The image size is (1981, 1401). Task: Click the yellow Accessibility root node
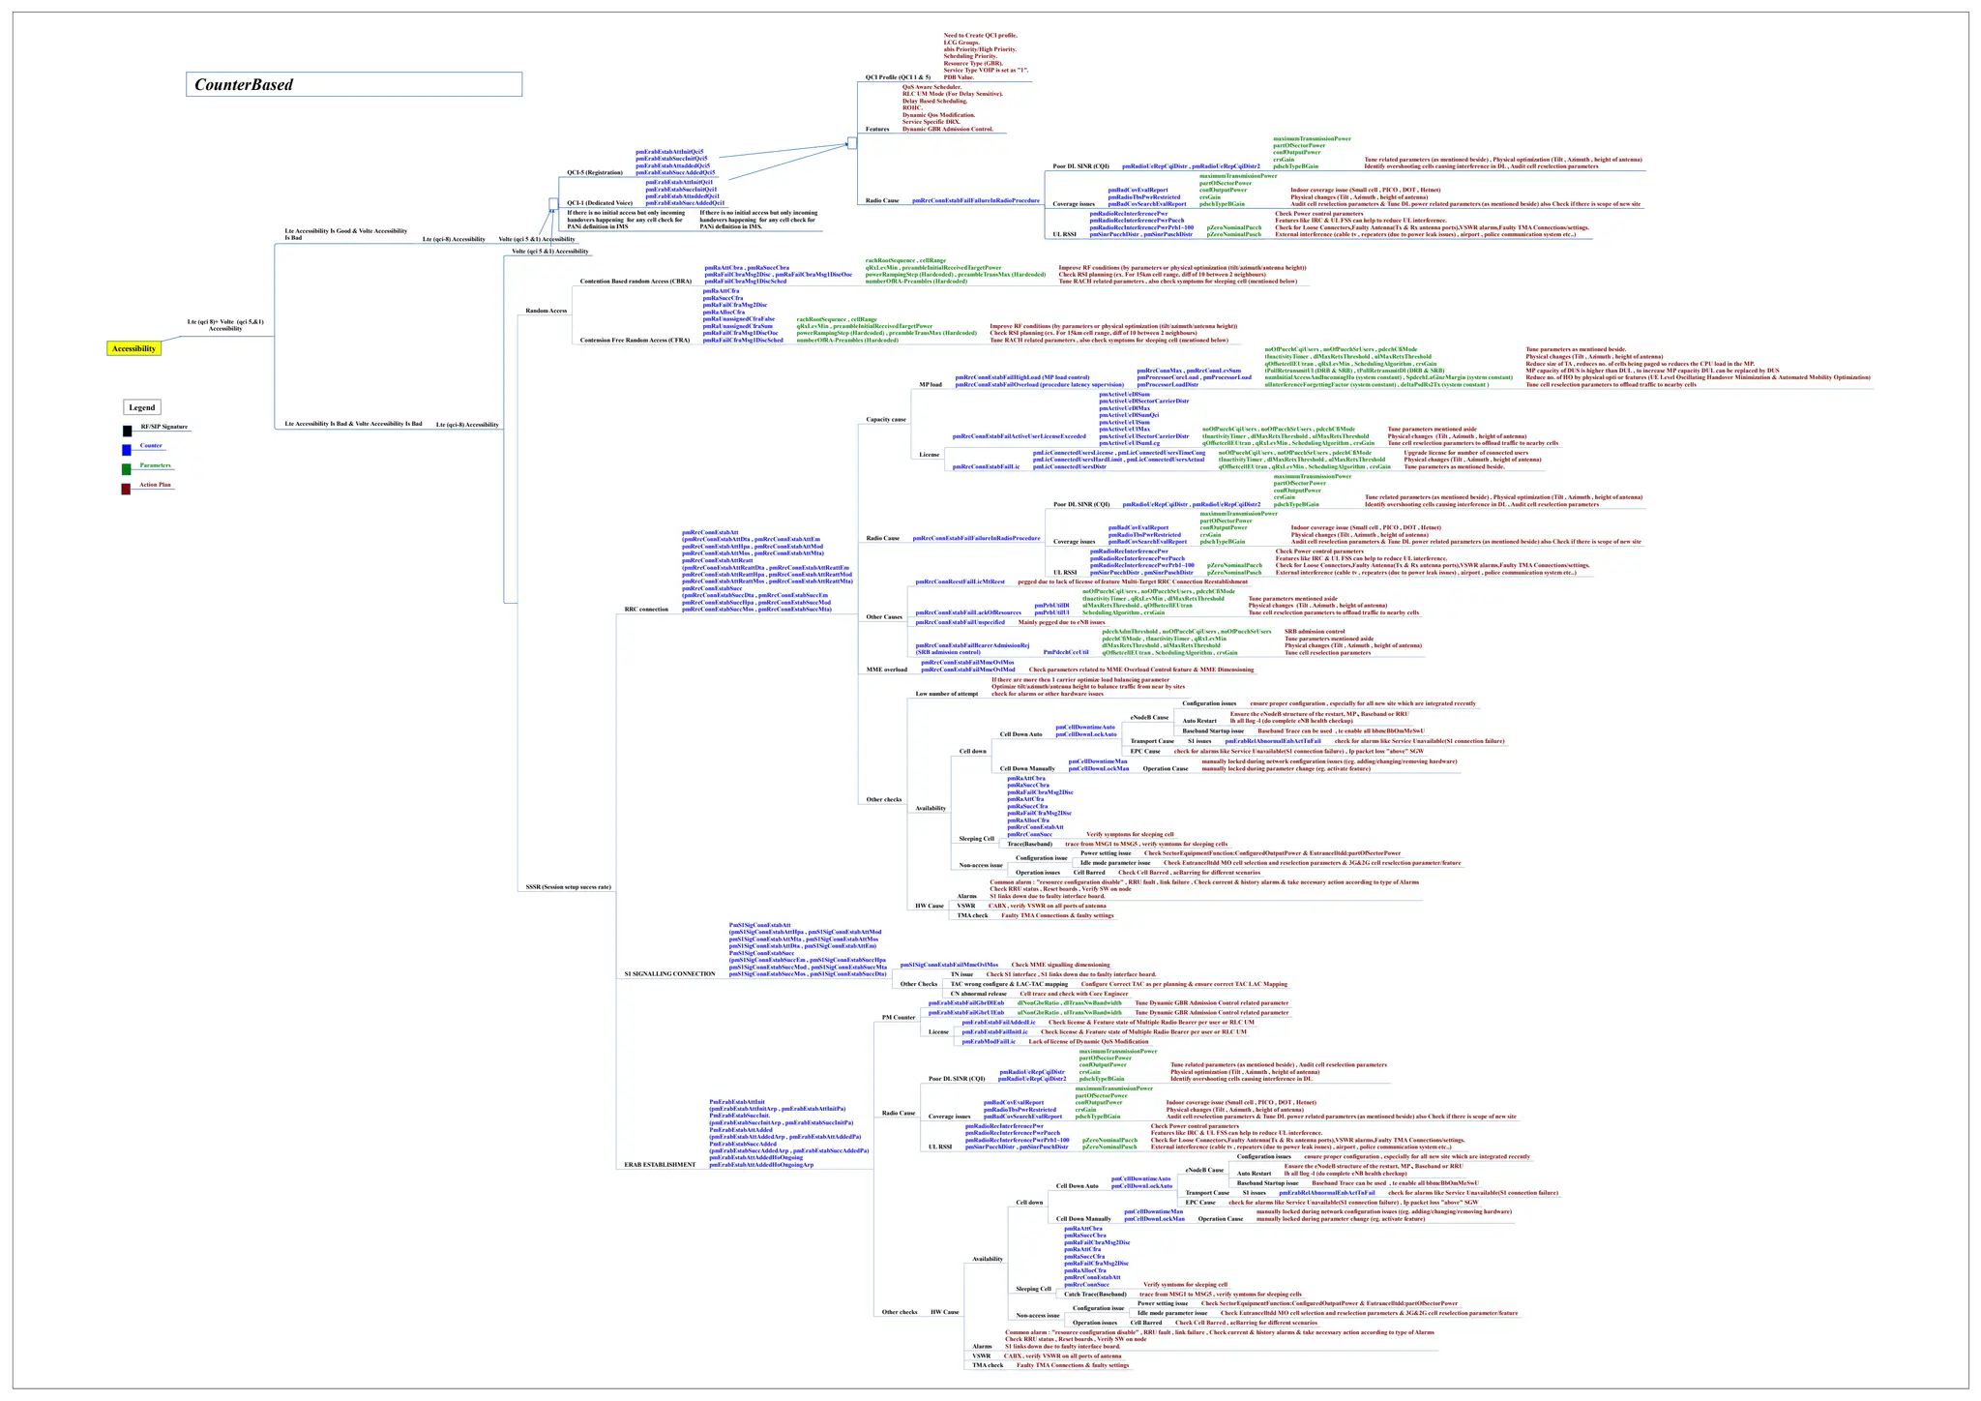[133, 348]
